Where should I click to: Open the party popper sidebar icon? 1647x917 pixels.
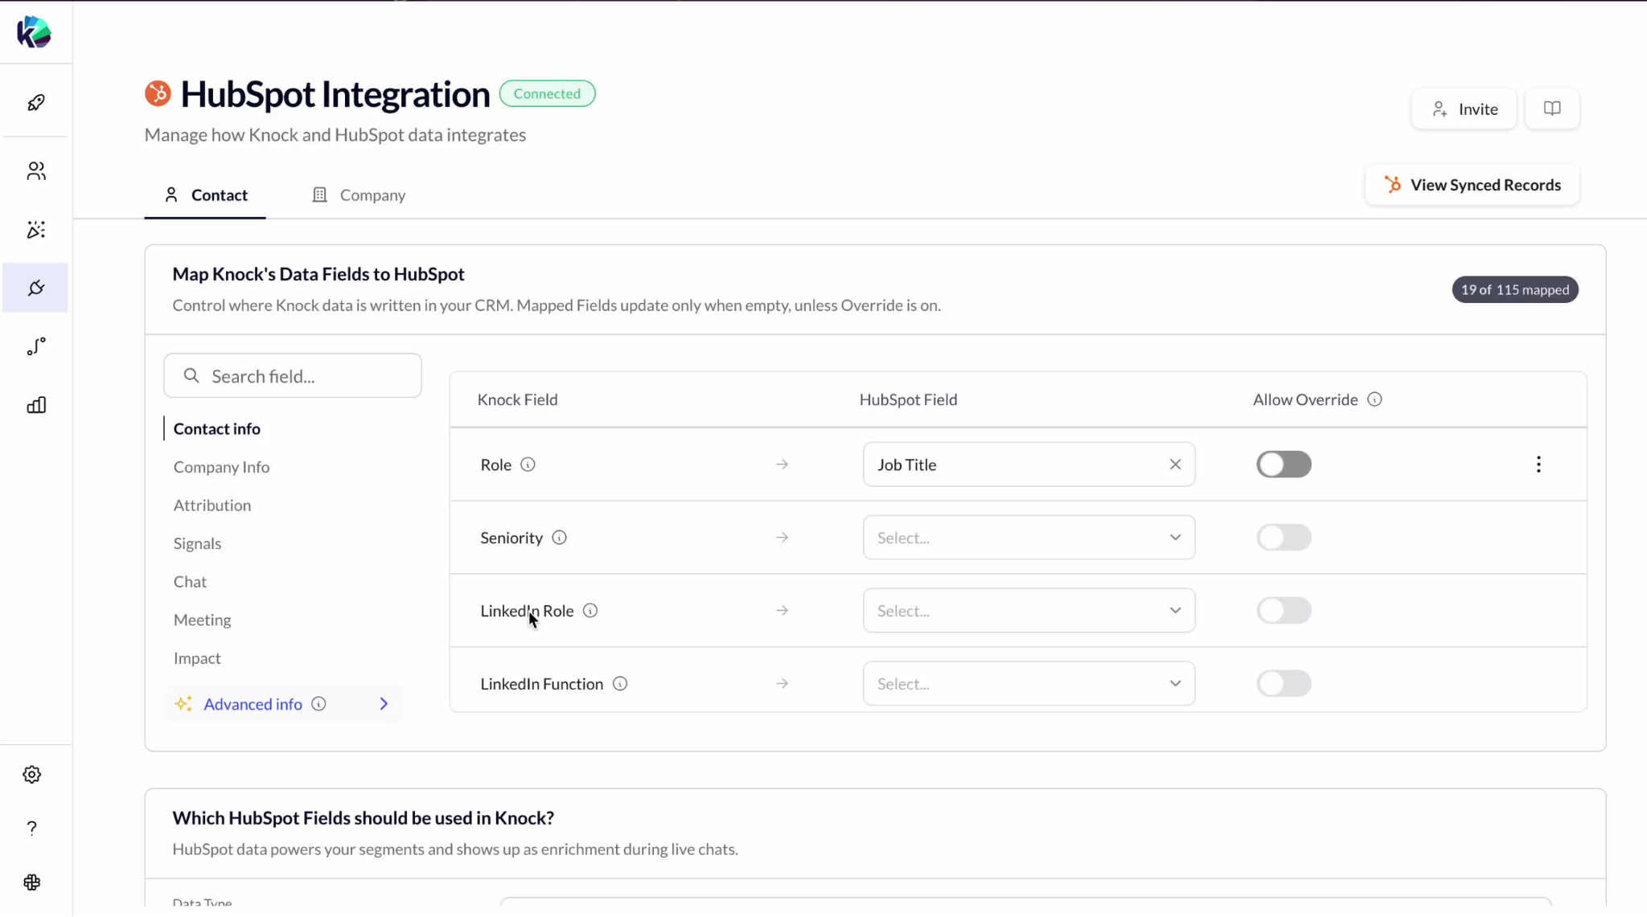(x=36, y=230)
